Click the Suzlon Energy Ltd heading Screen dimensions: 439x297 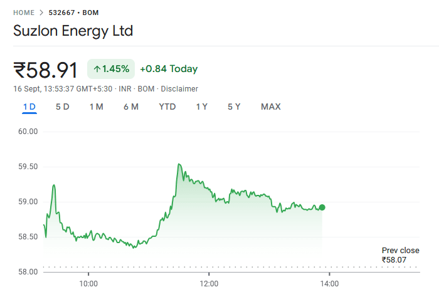pos(73,31)
